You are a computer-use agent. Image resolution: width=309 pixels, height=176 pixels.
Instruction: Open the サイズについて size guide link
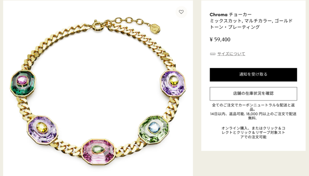[231, 54]
